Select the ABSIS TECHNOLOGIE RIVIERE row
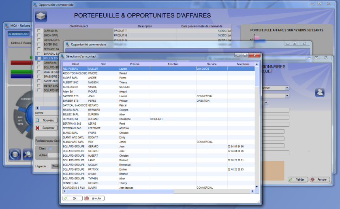 pyautogui.click(x=158, y=73)
